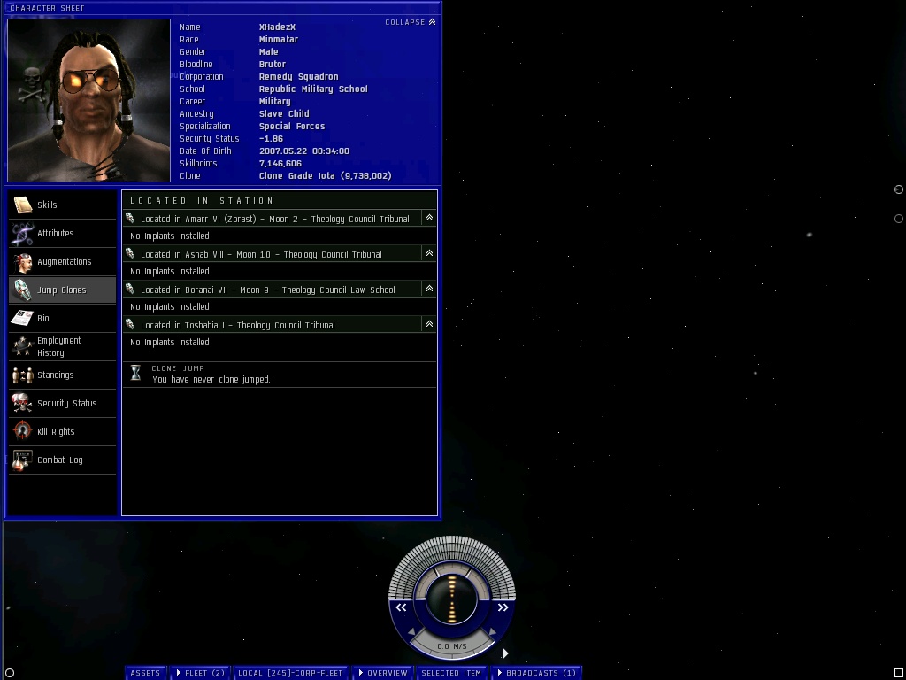
Task: Collapse the Boranai VII Moon 9 clone entry
Action: pyautogui.click(x=429, y=289)
